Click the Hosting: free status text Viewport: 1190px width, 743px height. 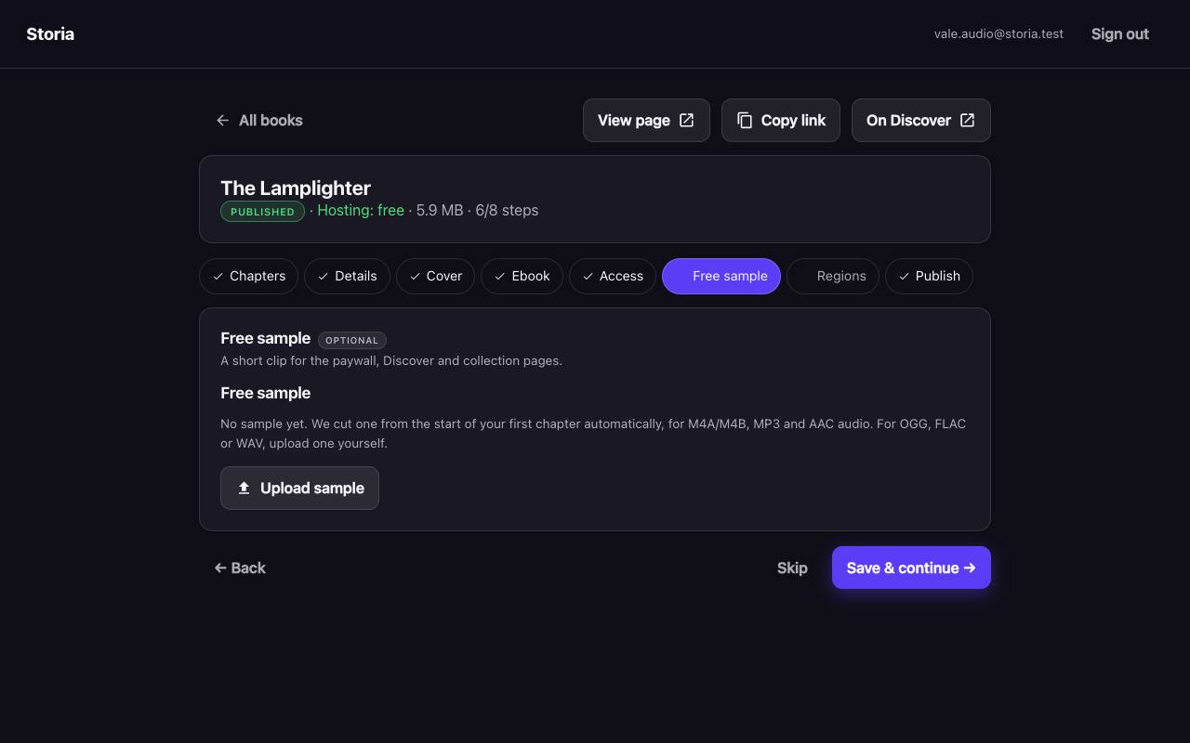[361, 210]
